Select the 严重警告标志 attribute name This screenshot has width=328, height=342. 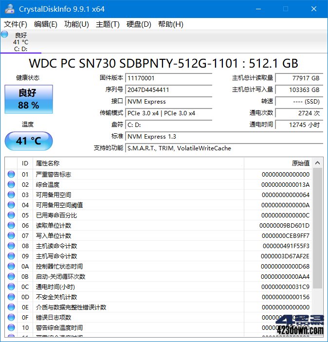click(54, 174)
